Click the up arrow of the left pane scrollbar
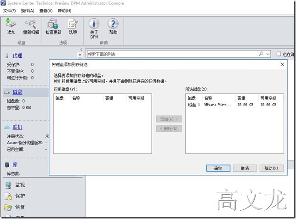Image resolution: width=296 pixels, height=219 pixels. 80,55
